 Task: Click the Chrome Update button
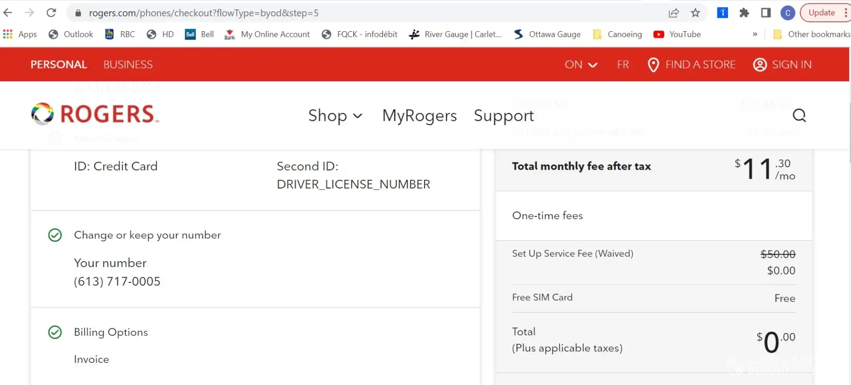[x=822, y=13]
